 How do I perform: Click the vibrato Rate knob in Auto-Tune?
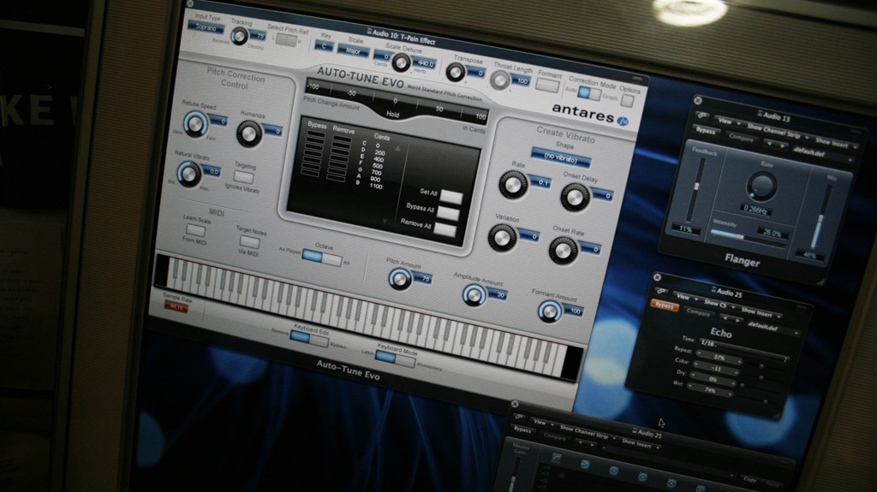513,185
